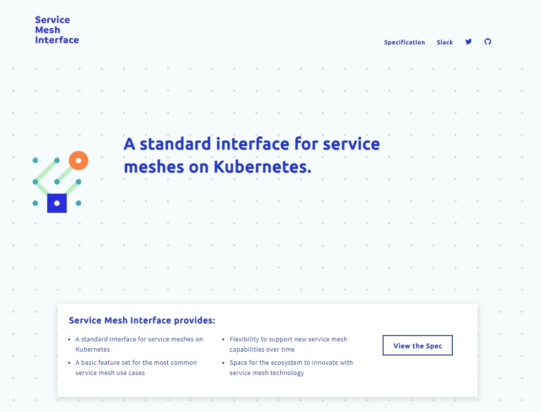This screenshot has width=541, height=412.
Task: Go to the Slack nav link
Action: tap(444, 42)
